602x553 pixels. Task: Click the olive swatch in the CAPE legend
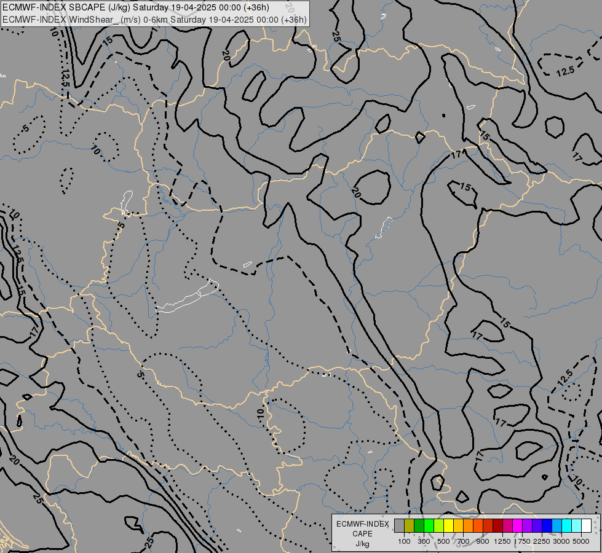point(410,525)
